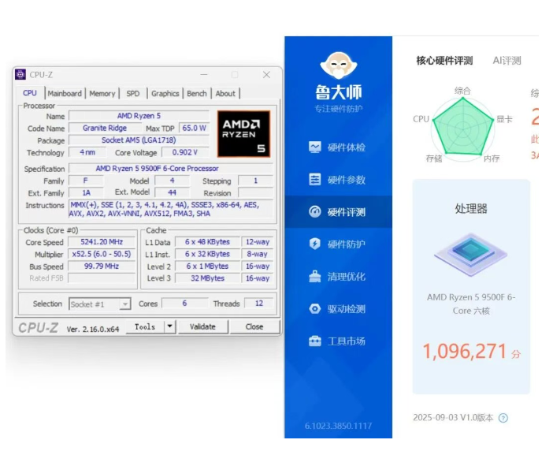Click the 硬件体检 monitor icon

coord(314,147)
